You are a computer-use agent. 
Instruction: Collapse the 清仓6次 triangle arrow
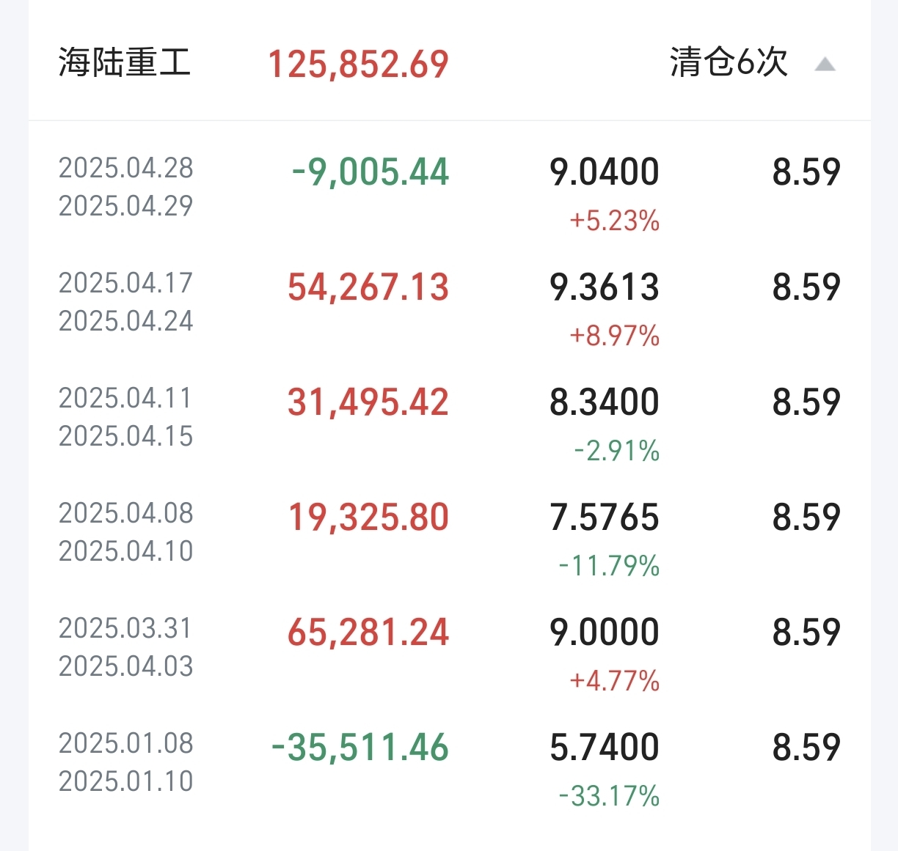click(x=825, y=65)
